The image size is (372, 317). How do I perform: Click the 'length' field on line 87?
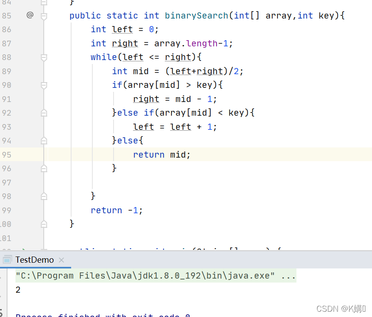pyautogui.click(x=202, y=43)
